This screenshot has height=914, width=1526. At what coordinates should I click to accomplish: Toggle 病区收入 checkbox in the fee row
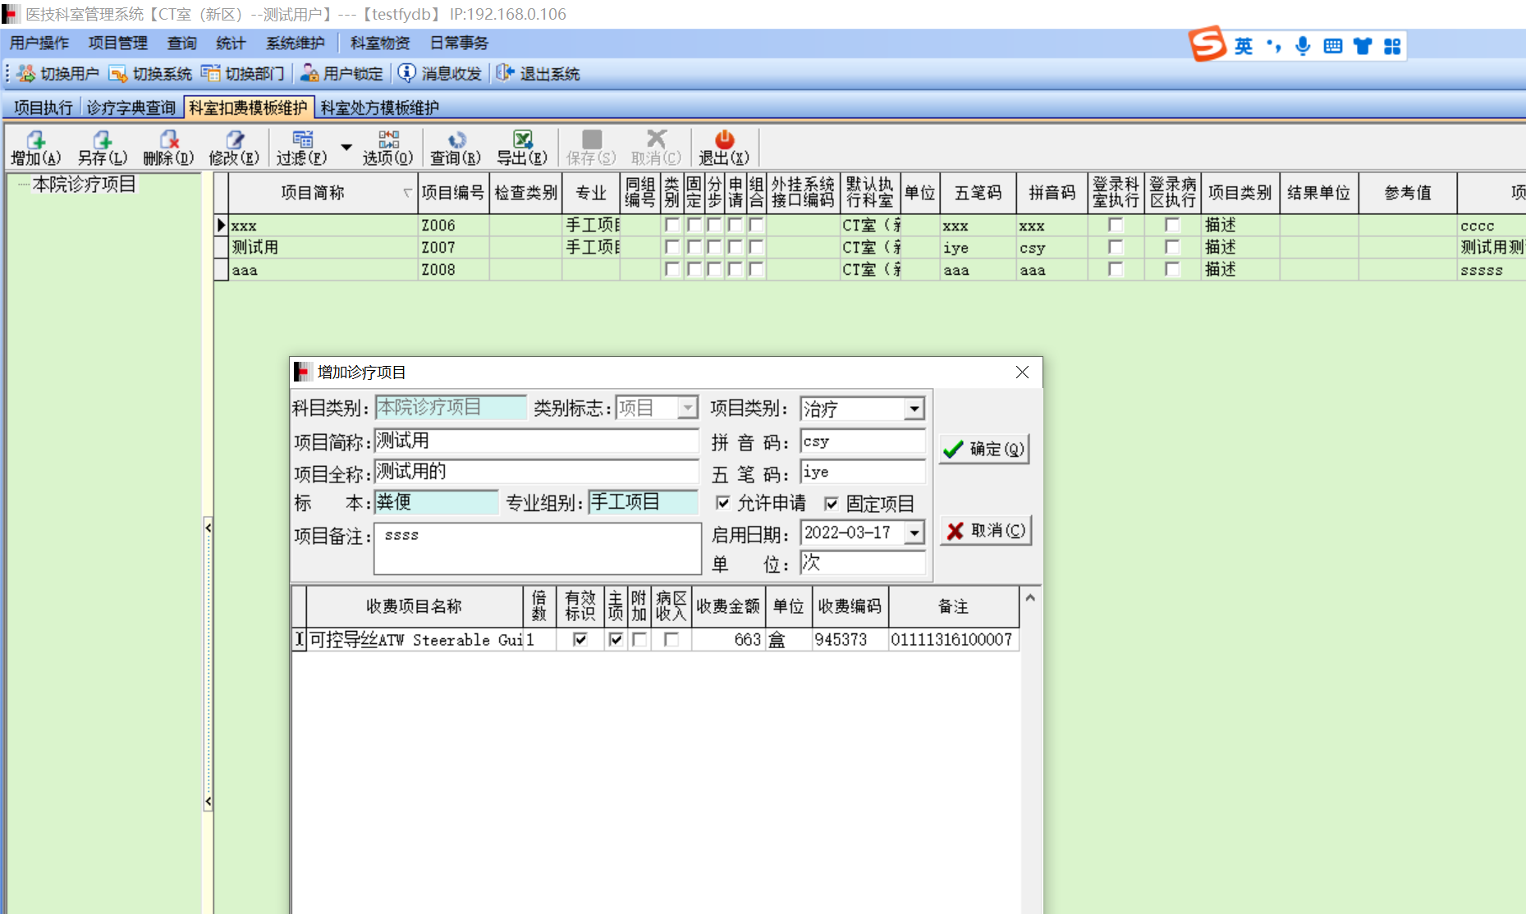(x=671, y=640)
